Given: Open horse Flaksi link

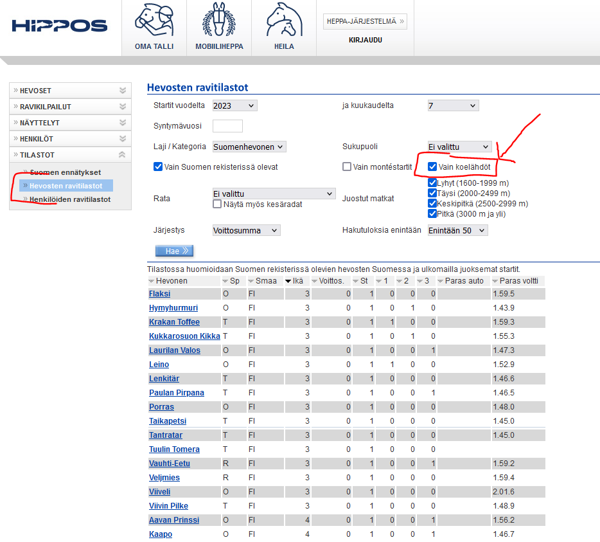Looking at the screenshot, I should coord(159,294).
